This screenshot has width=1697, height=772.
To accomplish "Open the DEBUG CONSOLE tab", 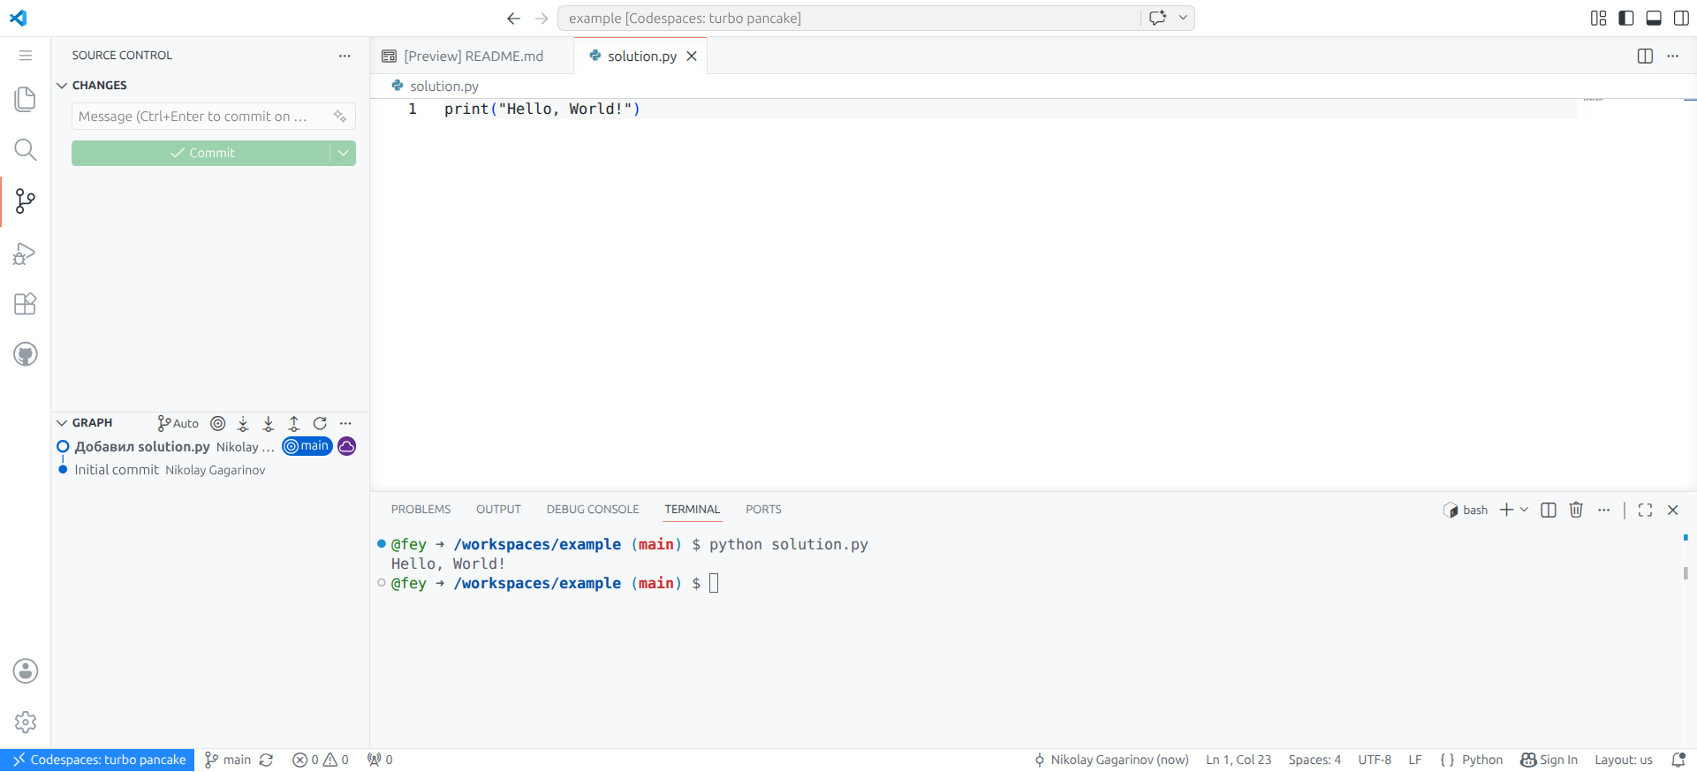I will click(x=593, y=510).
